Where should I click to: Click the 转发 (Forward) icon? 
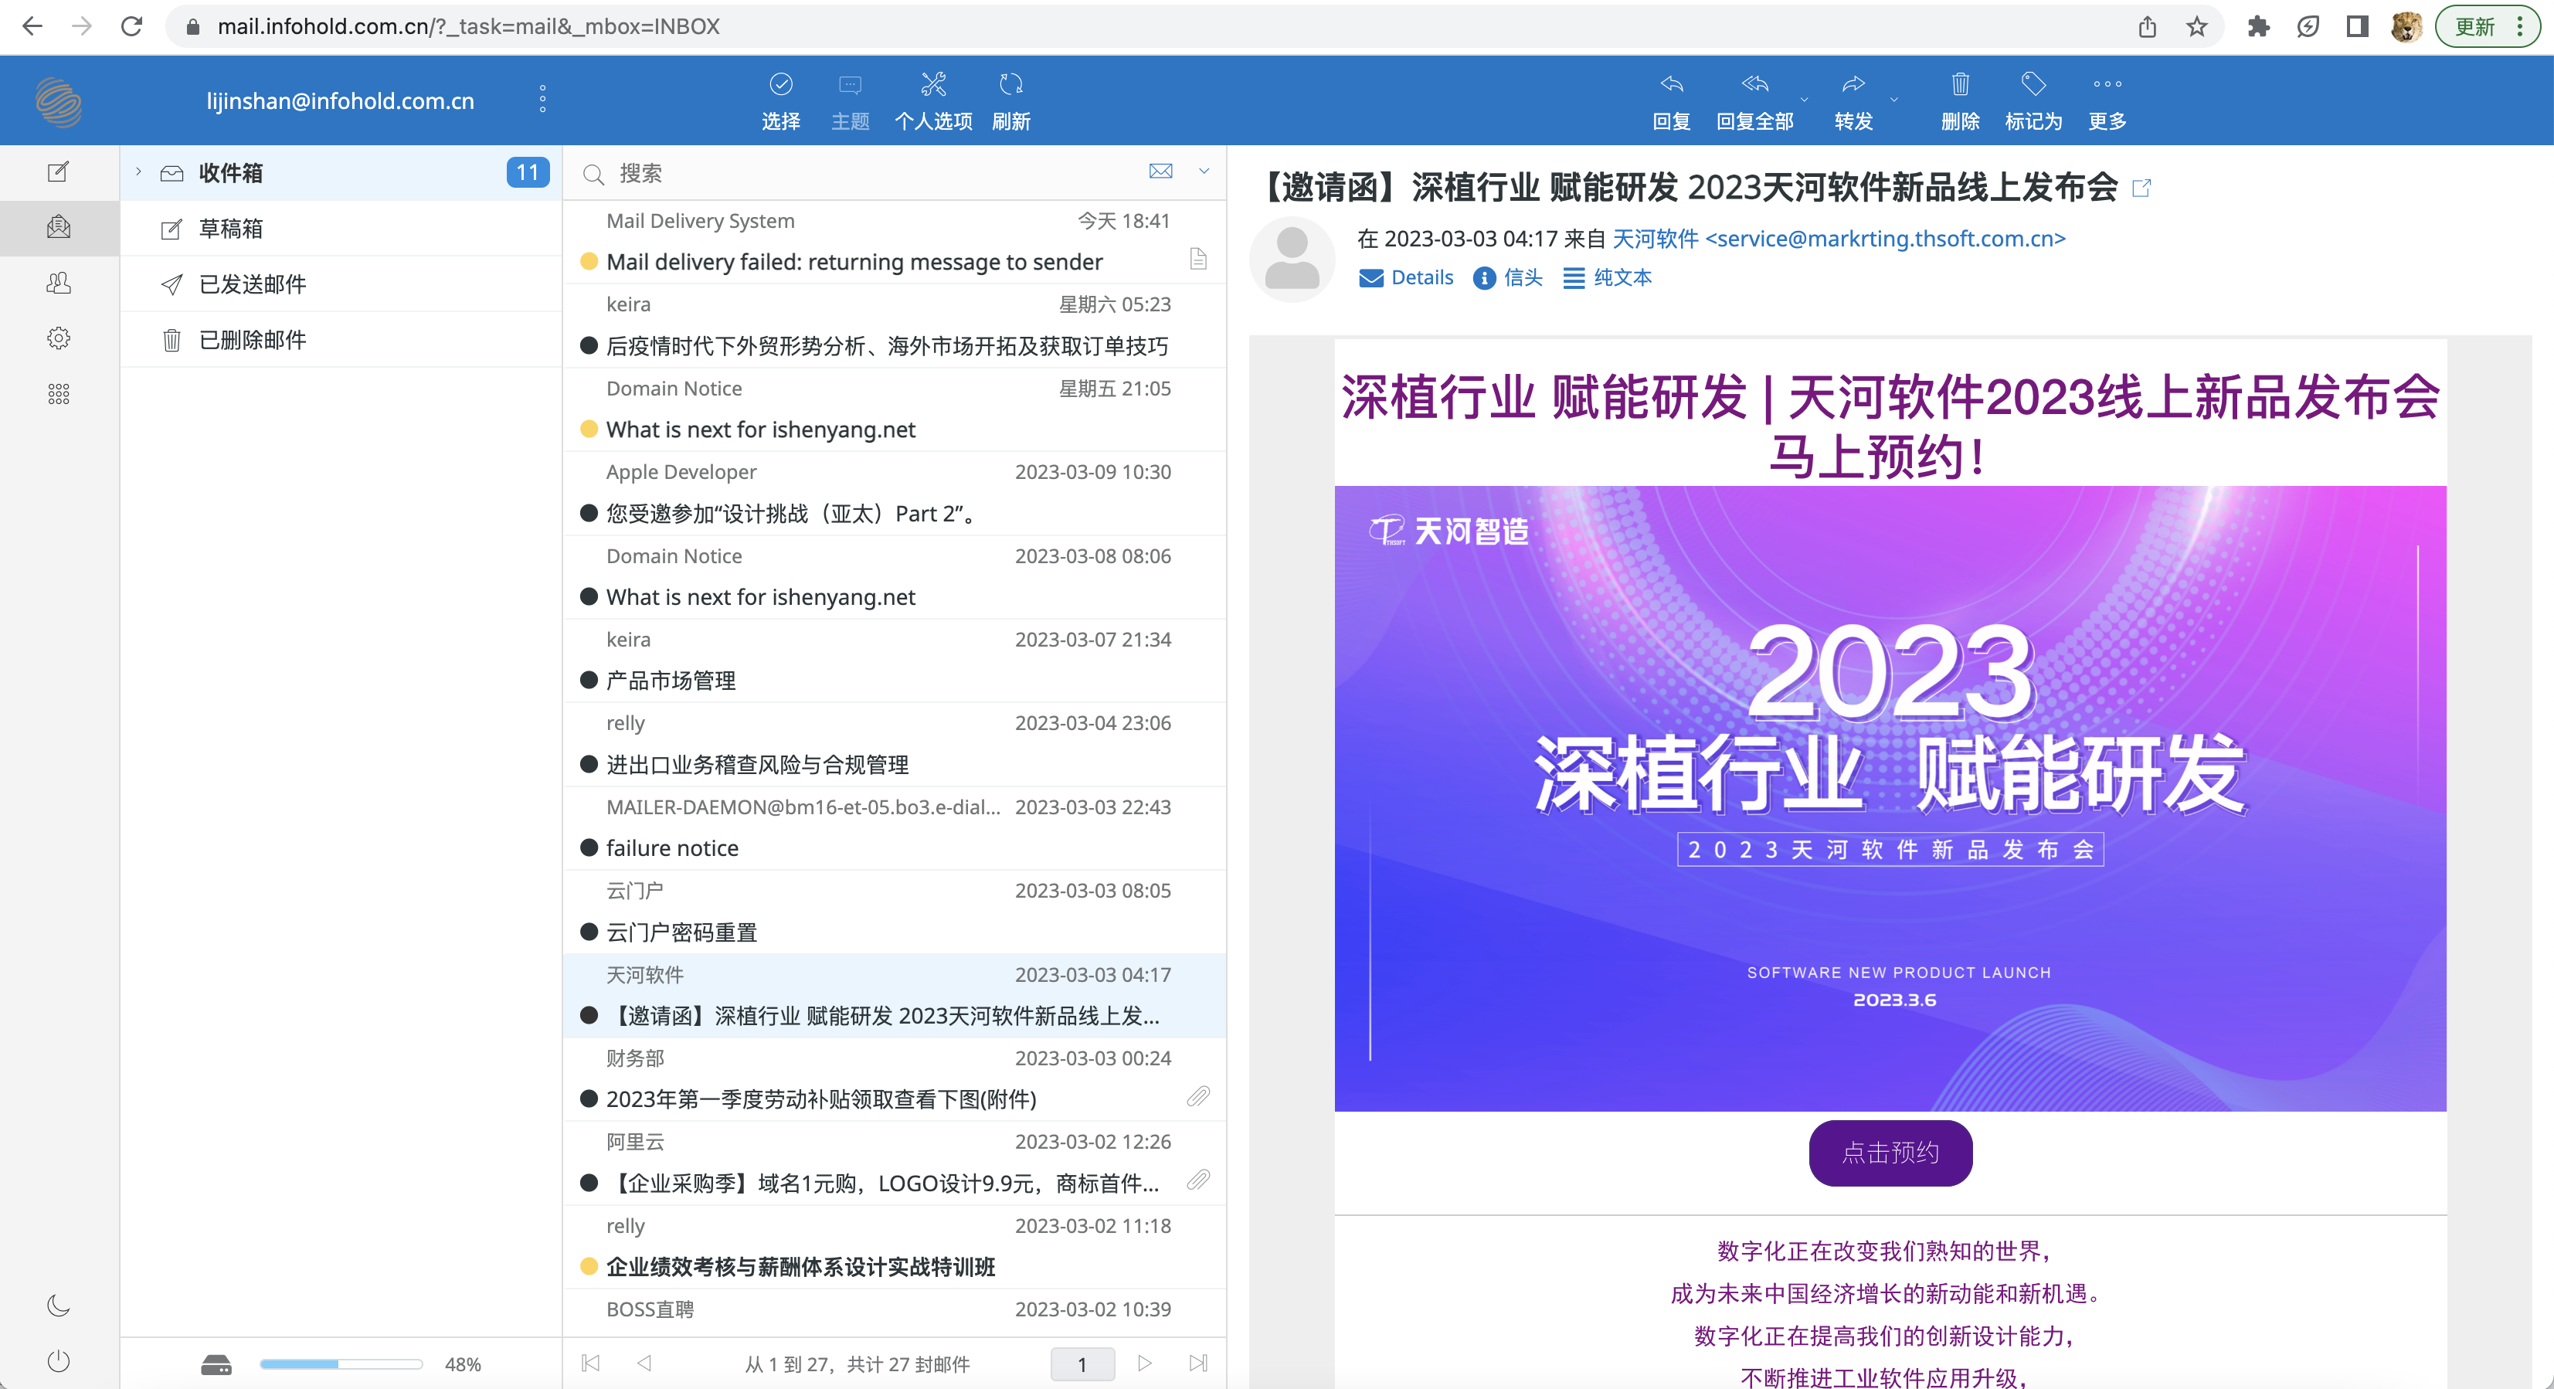tap(1853, 101)
